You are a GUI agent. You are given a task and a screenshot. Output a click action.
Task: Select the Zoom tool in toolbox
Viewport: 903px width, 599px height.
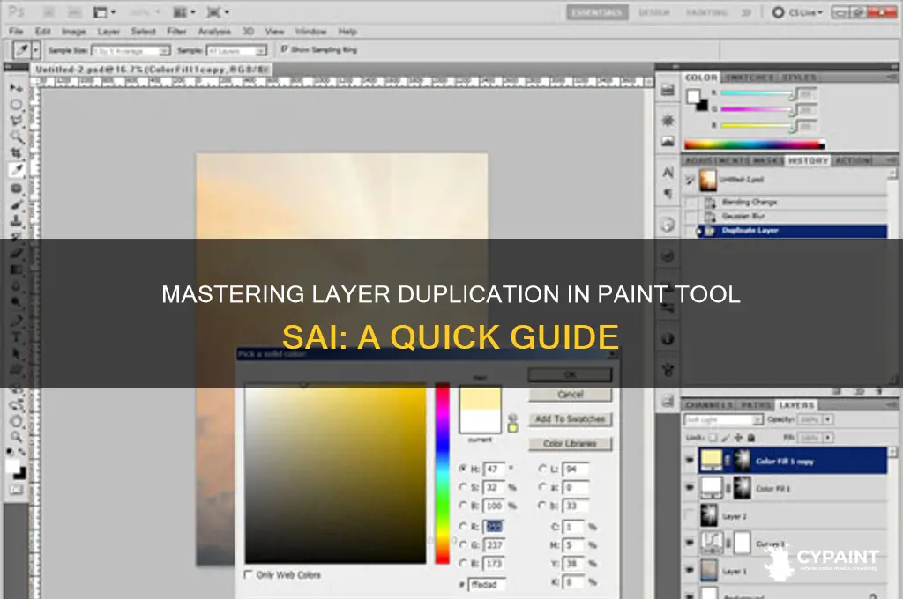(x=16, y=437)
